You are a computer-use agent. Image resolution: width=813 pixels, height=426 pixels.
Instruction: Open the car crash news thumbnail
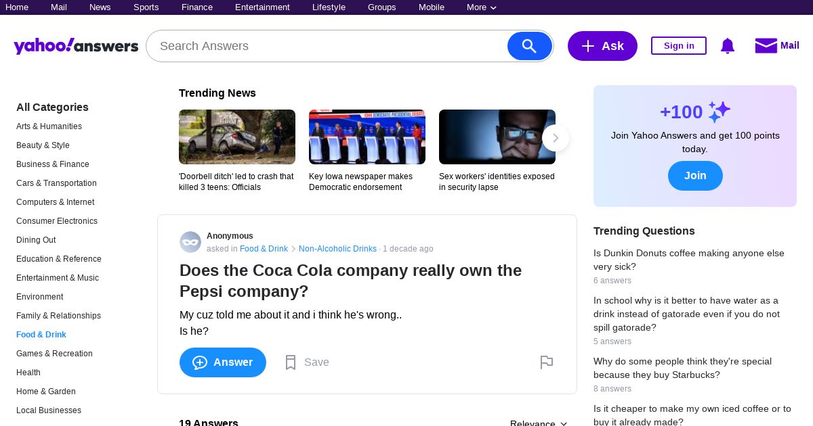point(237,137)
